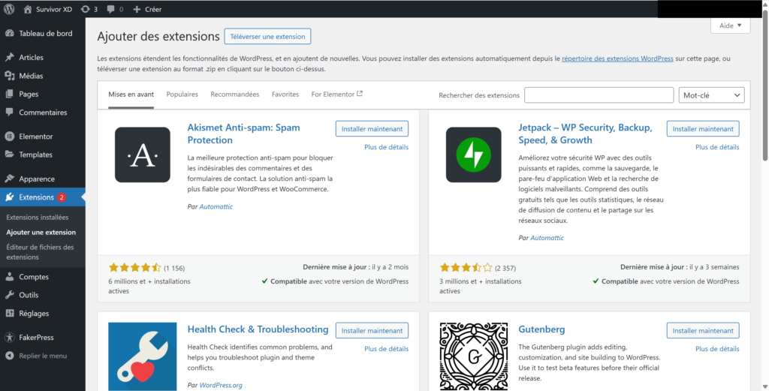Click the WordPress logo in admin bar
Screen dimensions: 769x391
(9, 9)
